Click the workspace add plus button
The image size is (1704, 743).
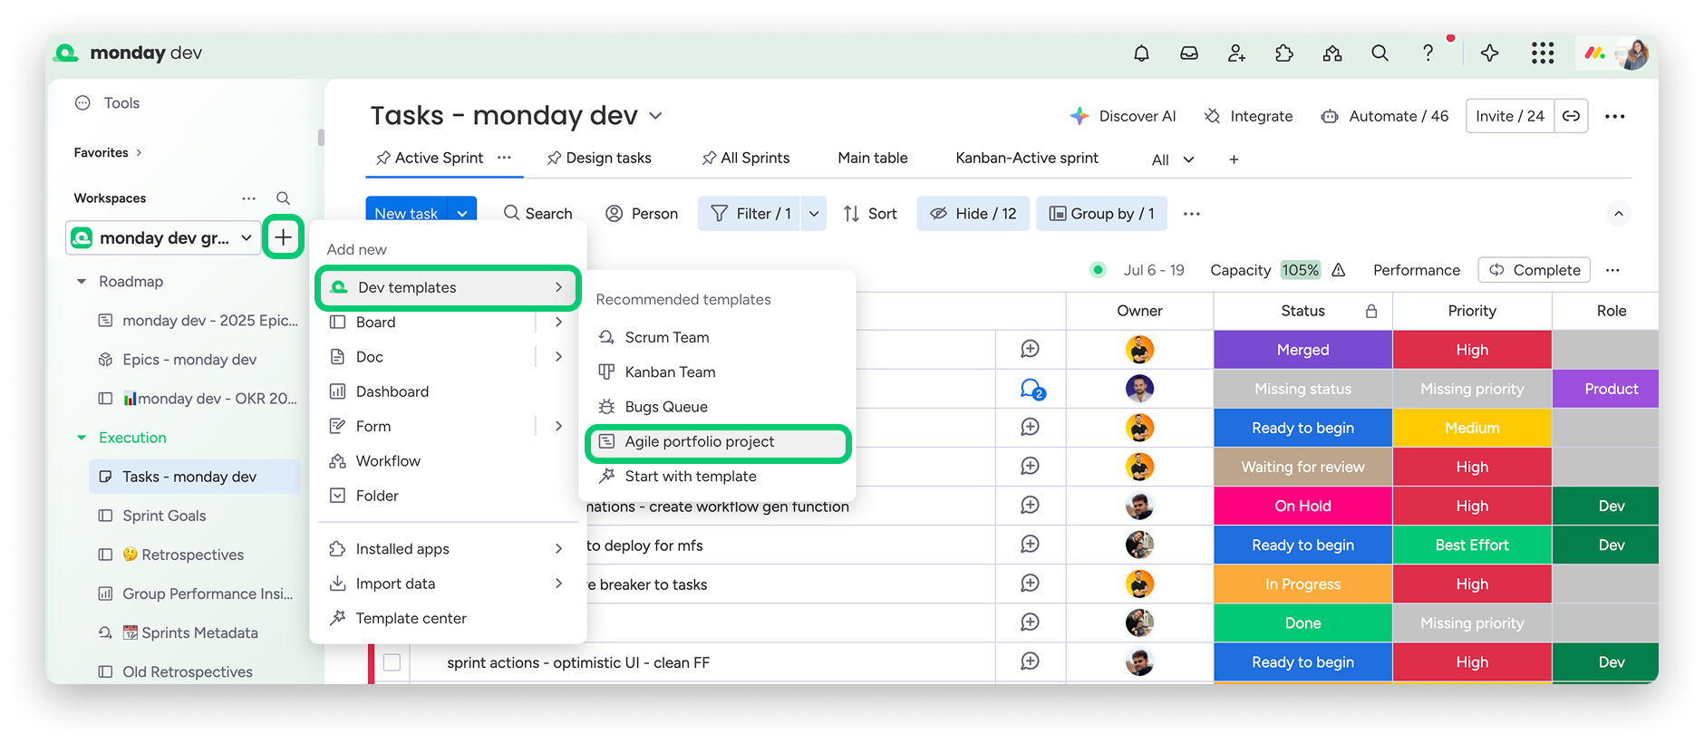283,237
